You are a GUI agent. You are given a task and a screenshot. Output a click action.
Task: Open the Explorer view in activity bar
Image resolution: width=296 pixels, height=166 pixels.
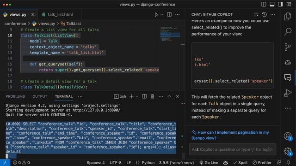pos(288,17)
